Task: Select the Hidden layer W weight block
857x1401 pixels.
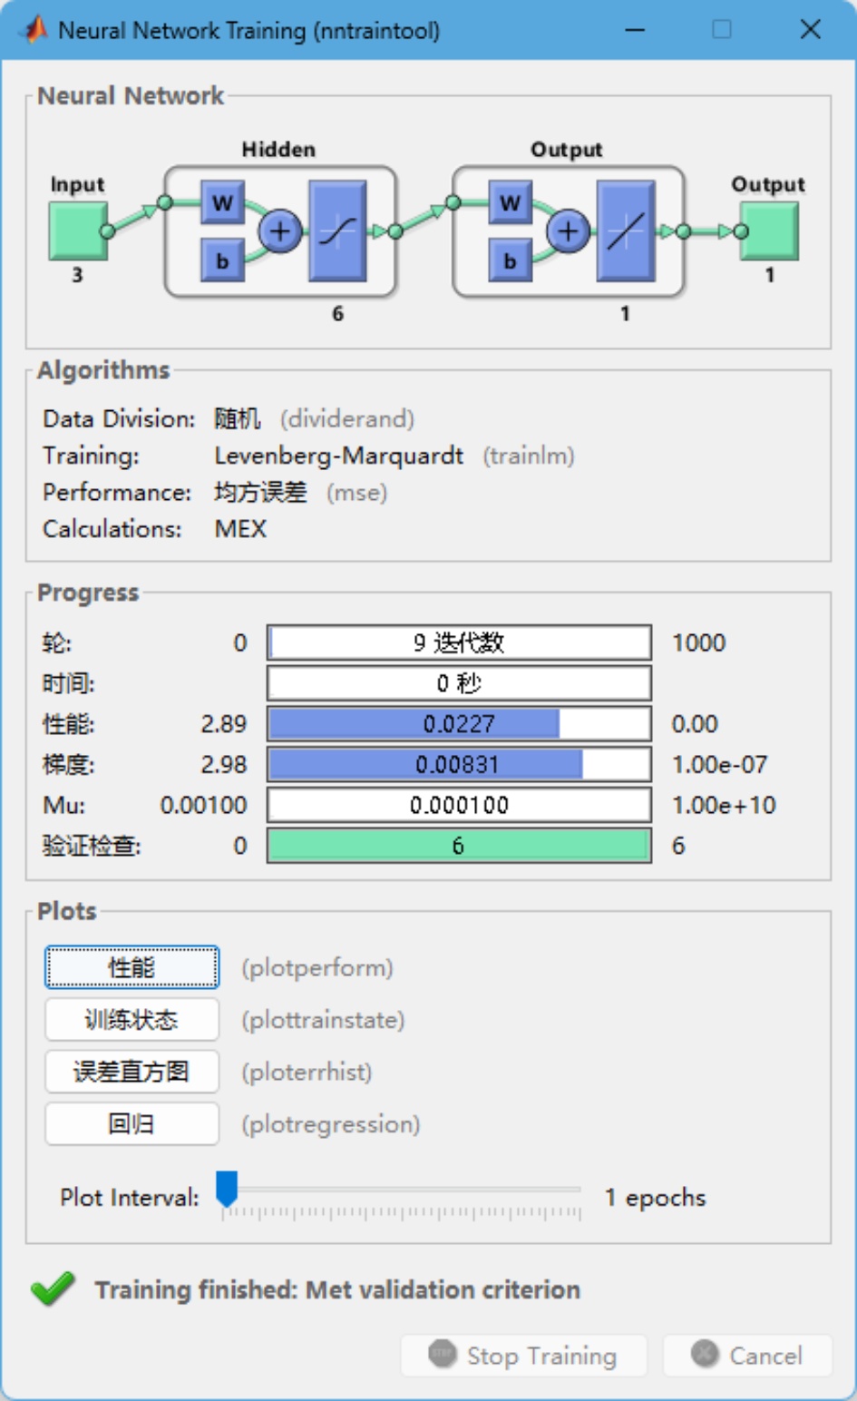Action: 223,202
